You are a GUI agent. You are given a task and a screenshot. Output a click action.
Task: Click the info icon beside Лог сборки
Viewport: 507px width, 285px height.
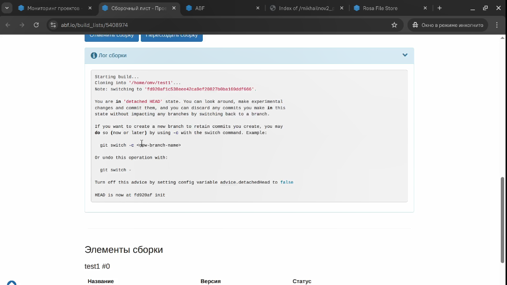coord(94,55)
